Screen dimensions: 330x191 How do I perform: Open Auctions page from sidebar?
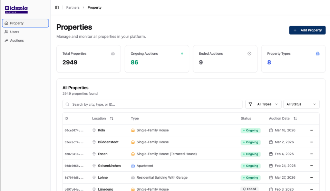(x=17, y=41)
